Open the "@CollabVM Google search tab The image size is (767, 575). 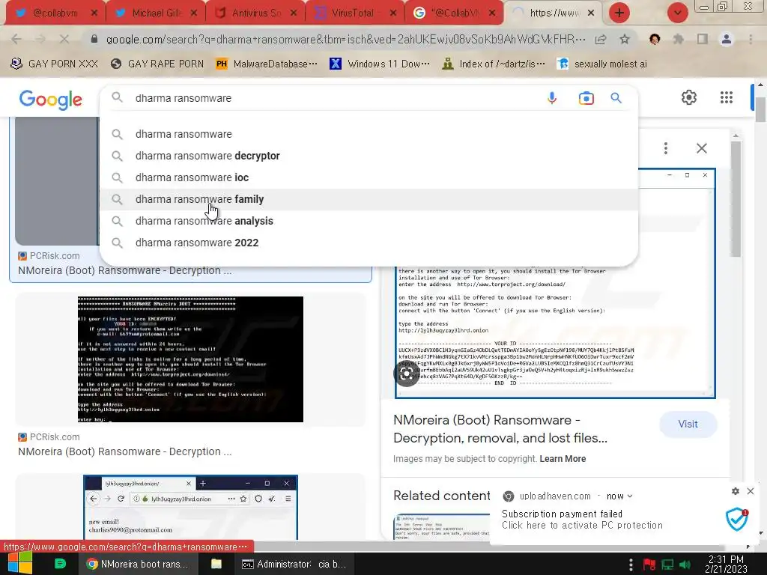coord(455,13)
